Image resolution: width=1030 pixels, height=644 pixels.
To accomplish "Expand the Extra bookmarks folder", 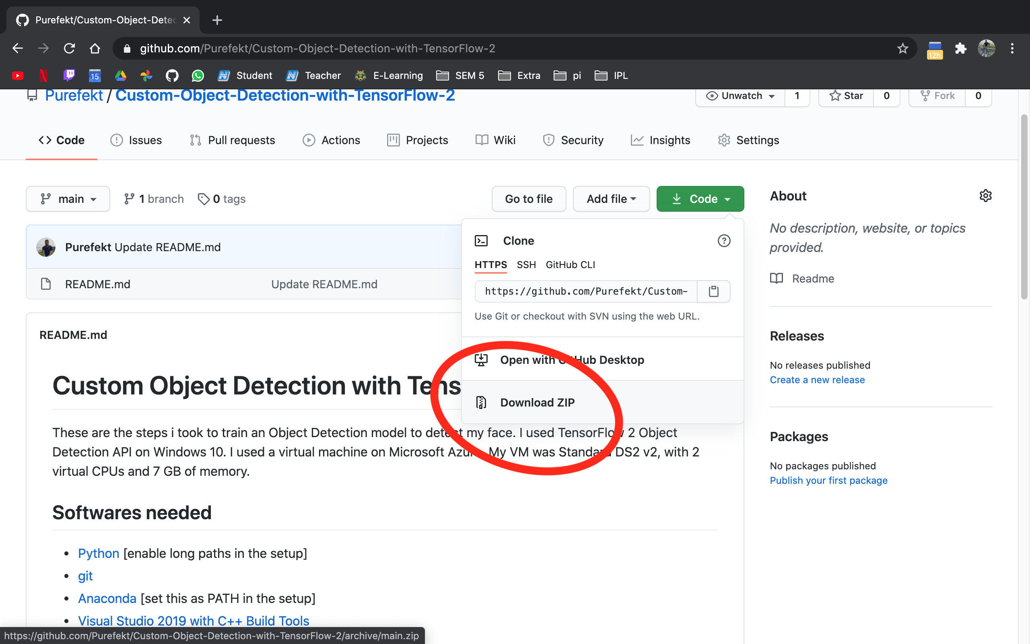I will click(x=519, y=75).
